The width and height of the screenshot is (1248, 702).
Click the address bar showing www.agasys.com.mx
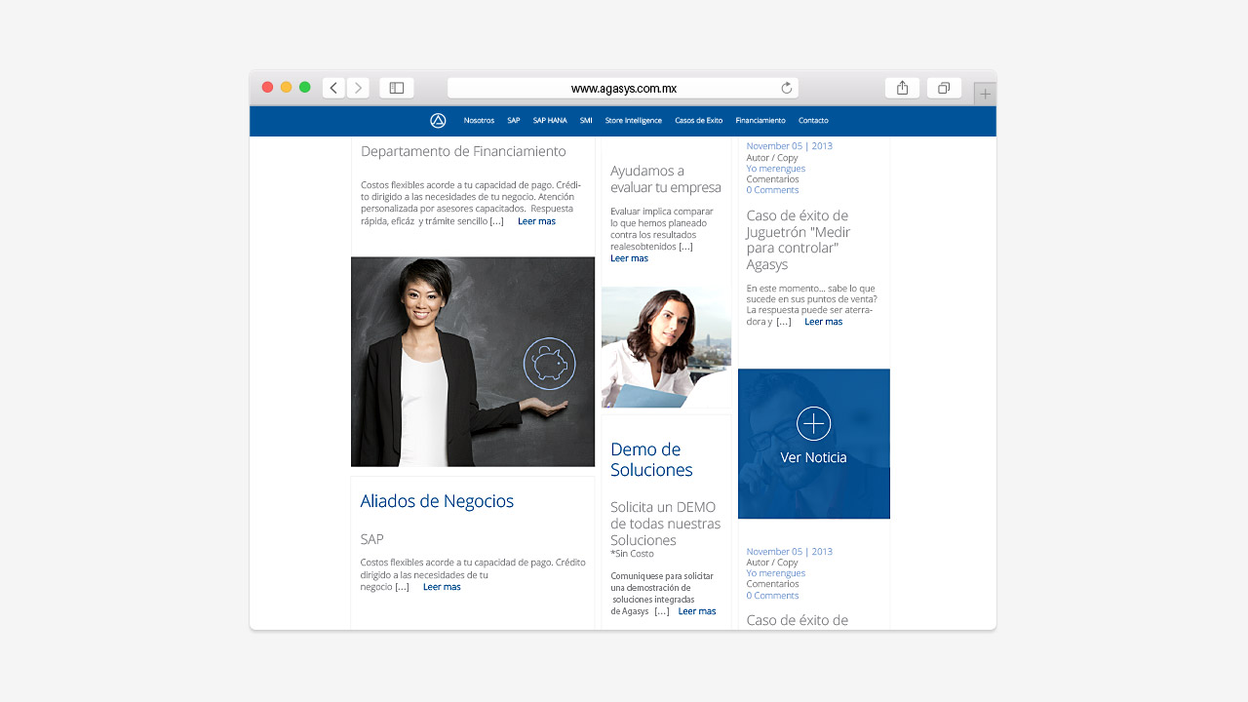click(623, 88)
